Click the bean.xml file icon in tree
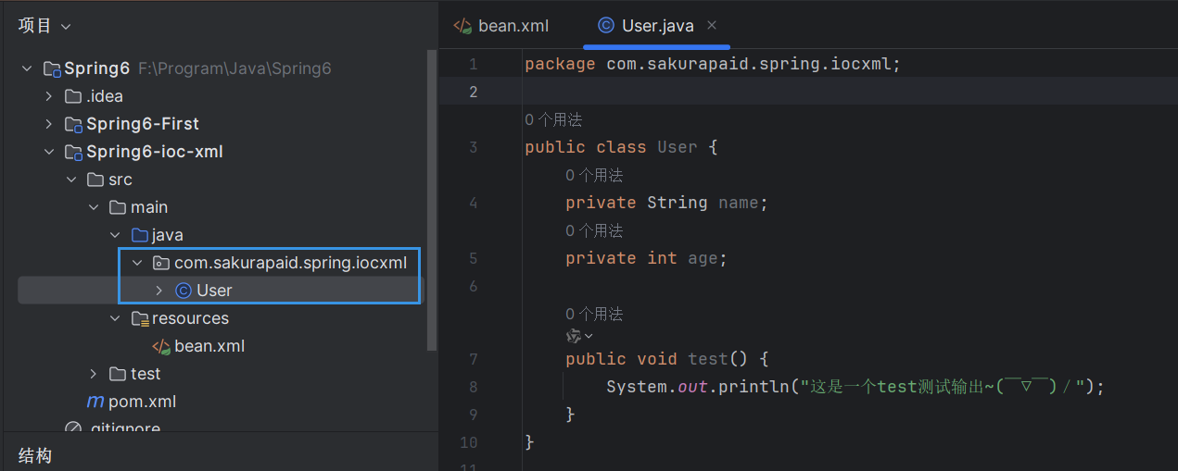 (x=161, y=346)
